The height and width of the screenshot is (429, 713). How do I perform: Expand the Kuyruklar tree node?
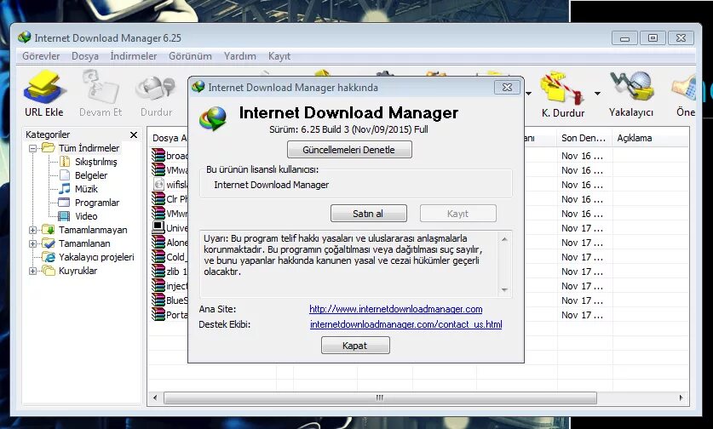click(x=32, y=271)
